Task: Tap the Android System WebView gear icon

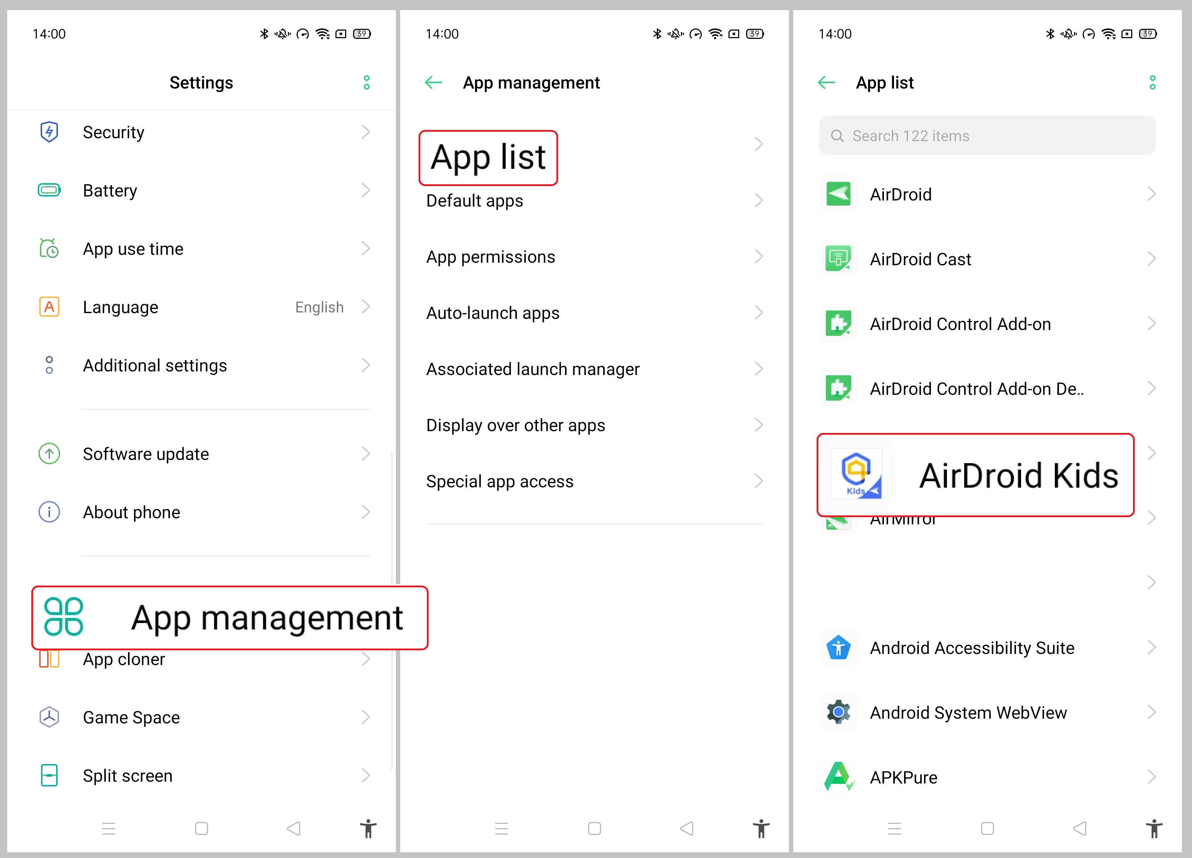Action: pyautogui.click(x=838, y=713)
